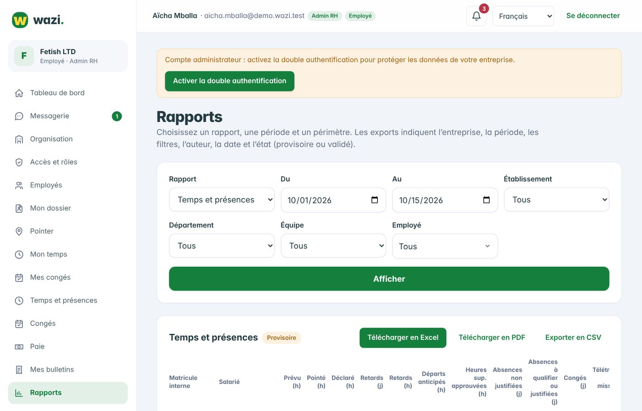The image size is (642, 411).
Task: Click the Messagerie chat bubble icon
Action: tap(19, 116)
